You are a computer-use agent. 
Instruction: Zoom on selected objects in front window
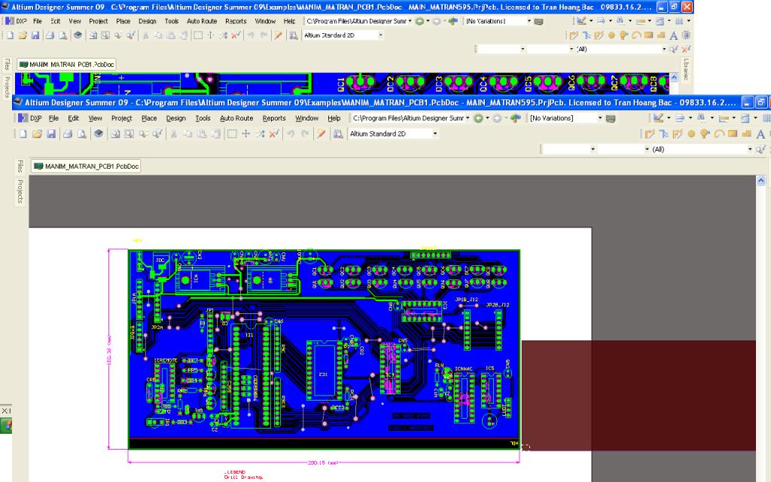tap(143, 134)
